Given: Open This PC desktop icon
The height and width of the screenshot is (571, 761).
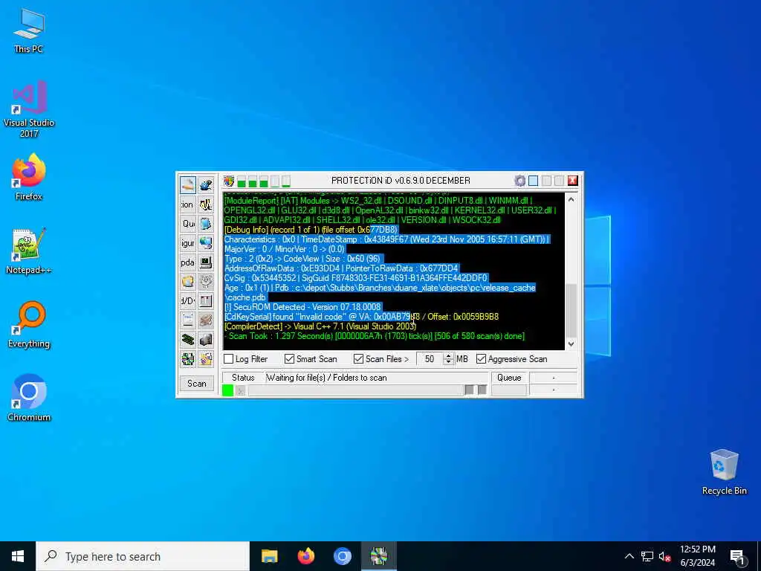Looking at the screenshot, I should [x=29, y=30].
